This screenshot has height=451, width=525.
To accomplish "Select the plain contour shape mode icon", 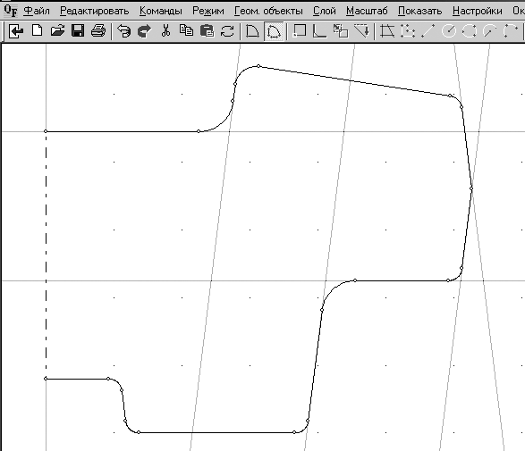I will pos(252,31).
